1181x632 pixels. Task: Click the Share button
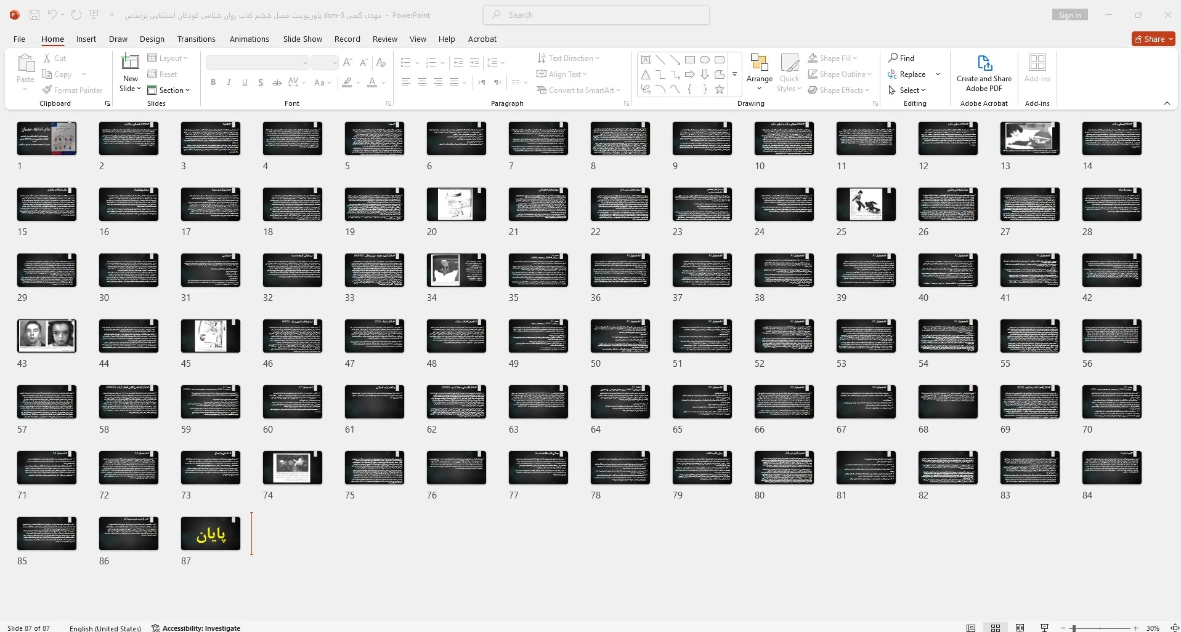pyautogui.click(x=1154, y=39)
